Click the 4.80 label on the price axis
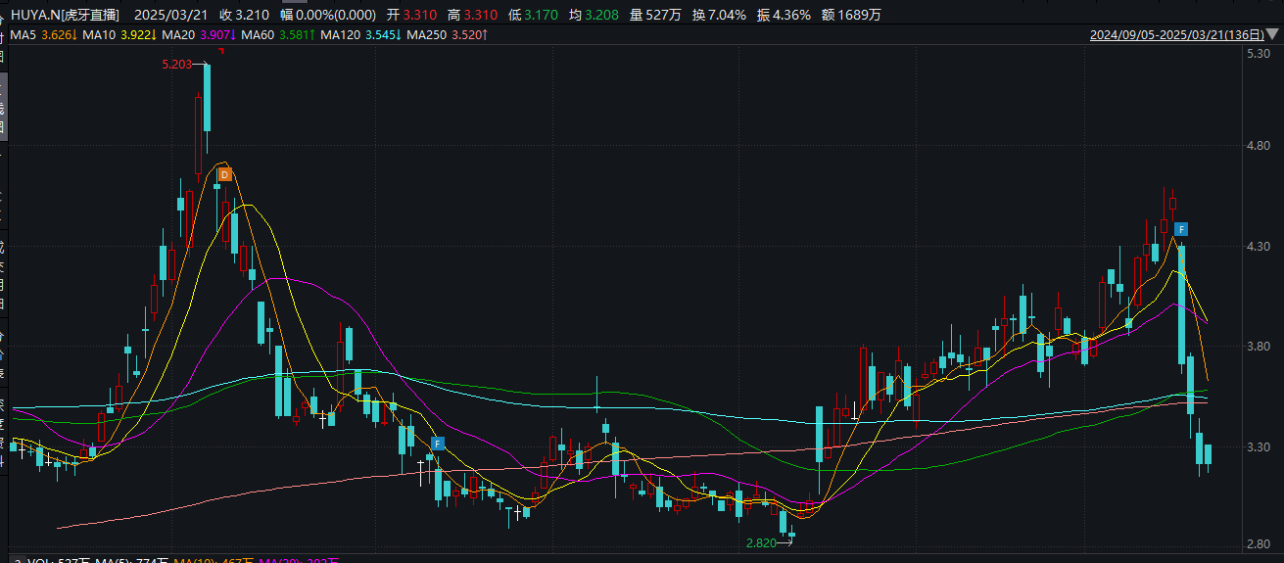 click(1257, 147)
